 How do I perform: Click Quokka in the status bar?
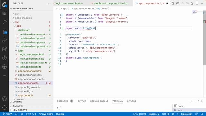(x=60, y=114)
